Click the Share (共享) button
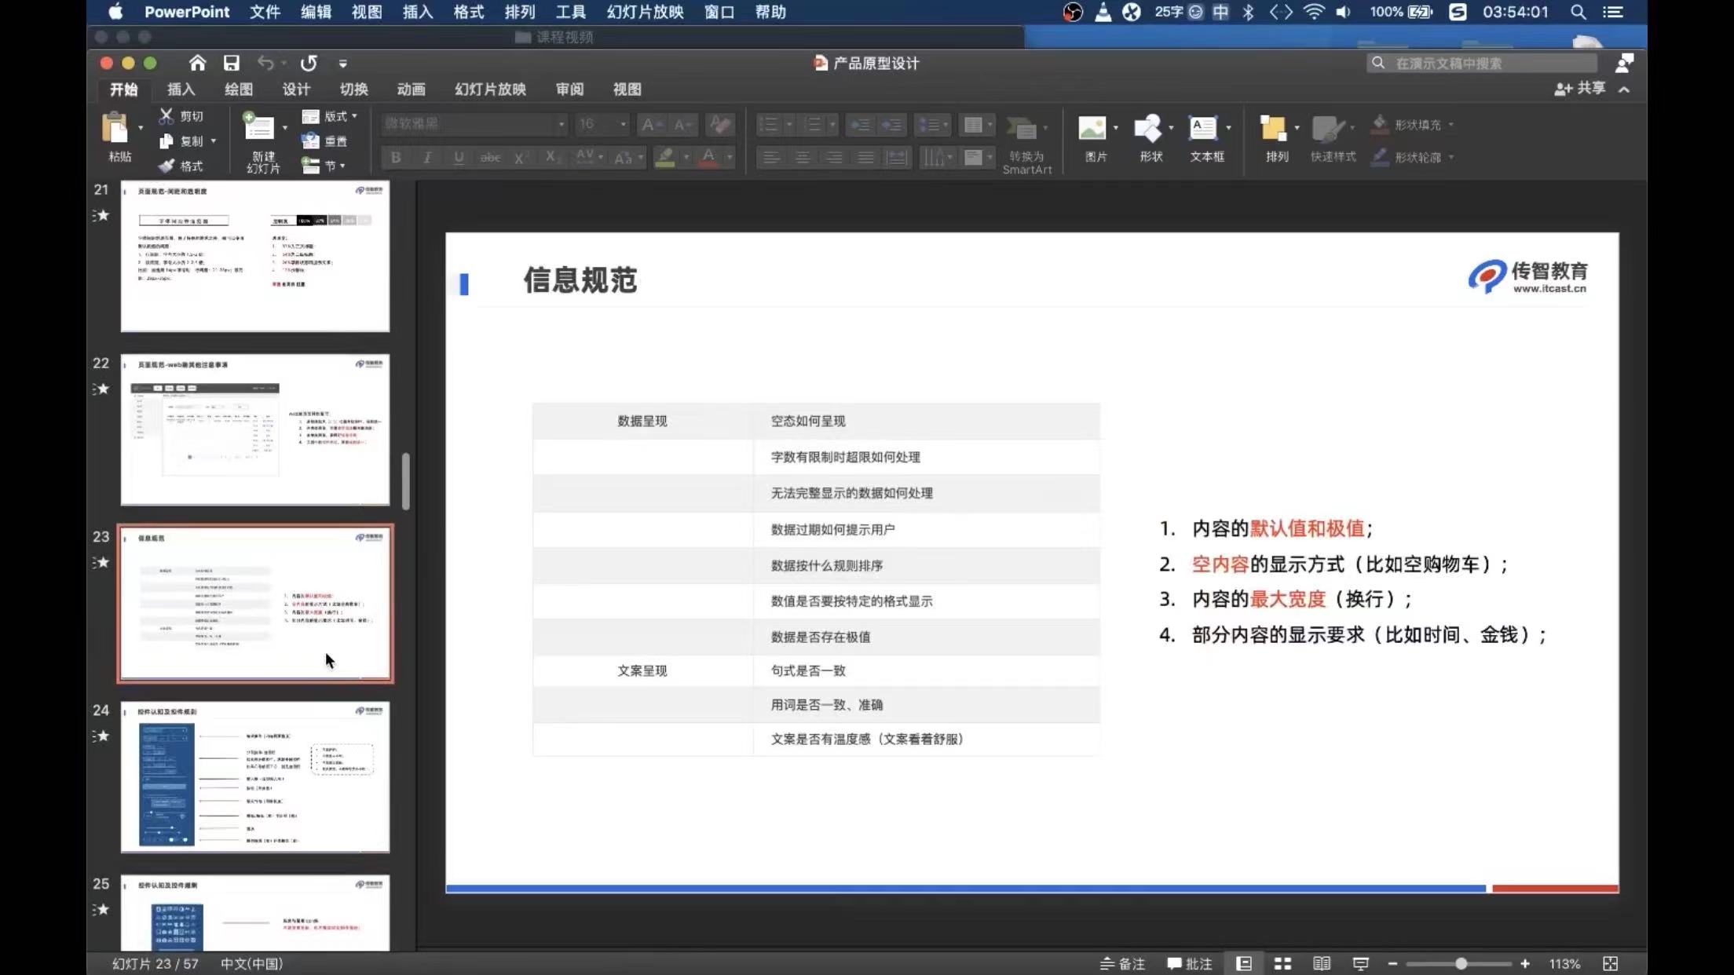 tap(1580, 89)
